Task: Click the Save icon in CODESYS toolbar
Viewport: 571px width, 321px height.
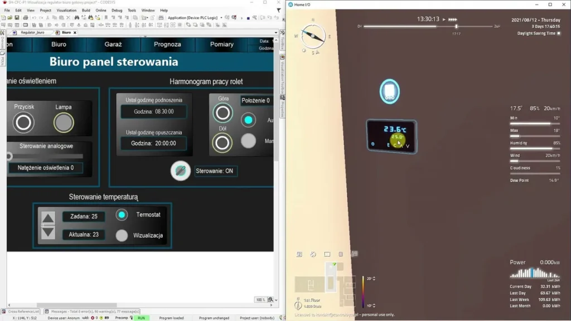Action: (17, 17)
